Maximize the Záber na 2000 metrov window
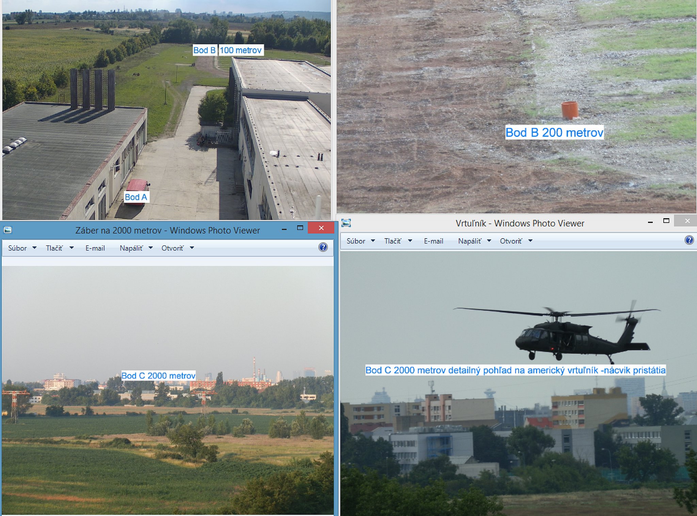This screenshot has height=516, width=697. [300, 228]
